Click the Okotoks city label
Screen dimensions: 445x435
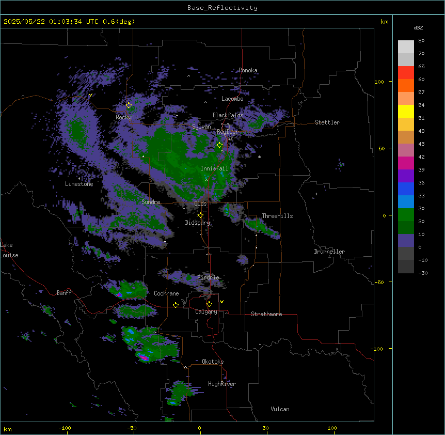tap(213, 362)
